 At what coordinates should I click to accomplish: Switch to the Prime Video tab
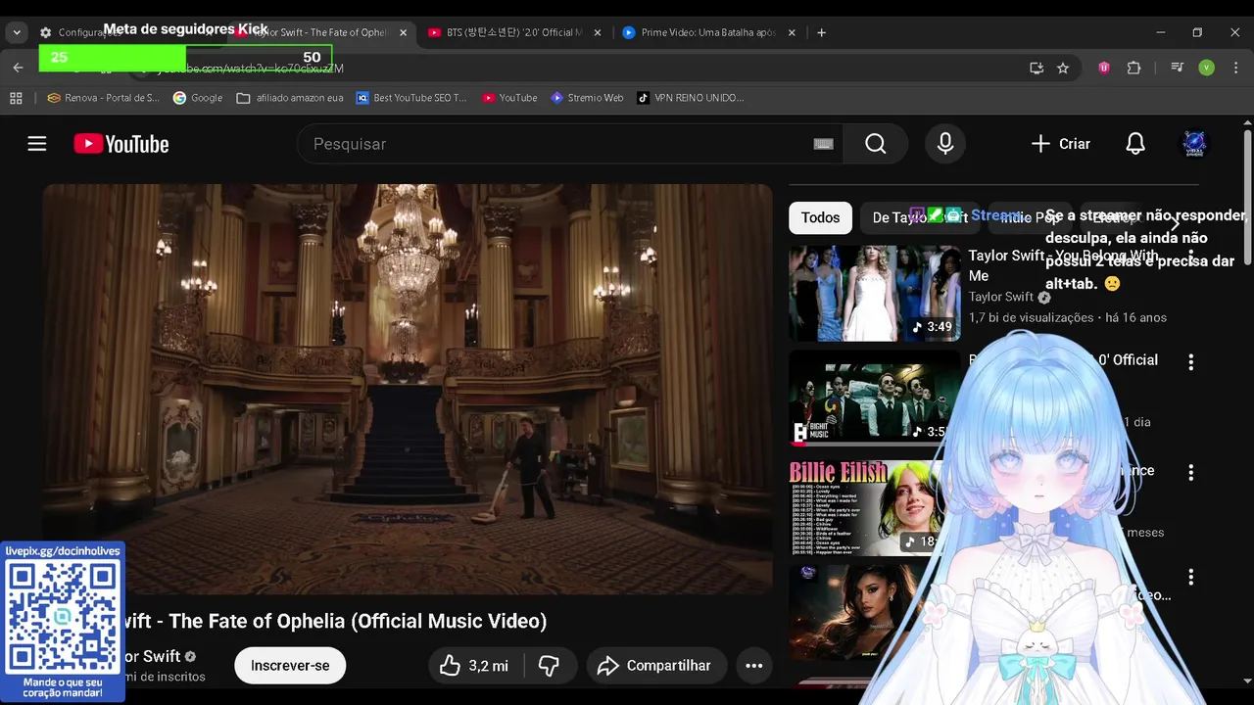click(708, 32)
